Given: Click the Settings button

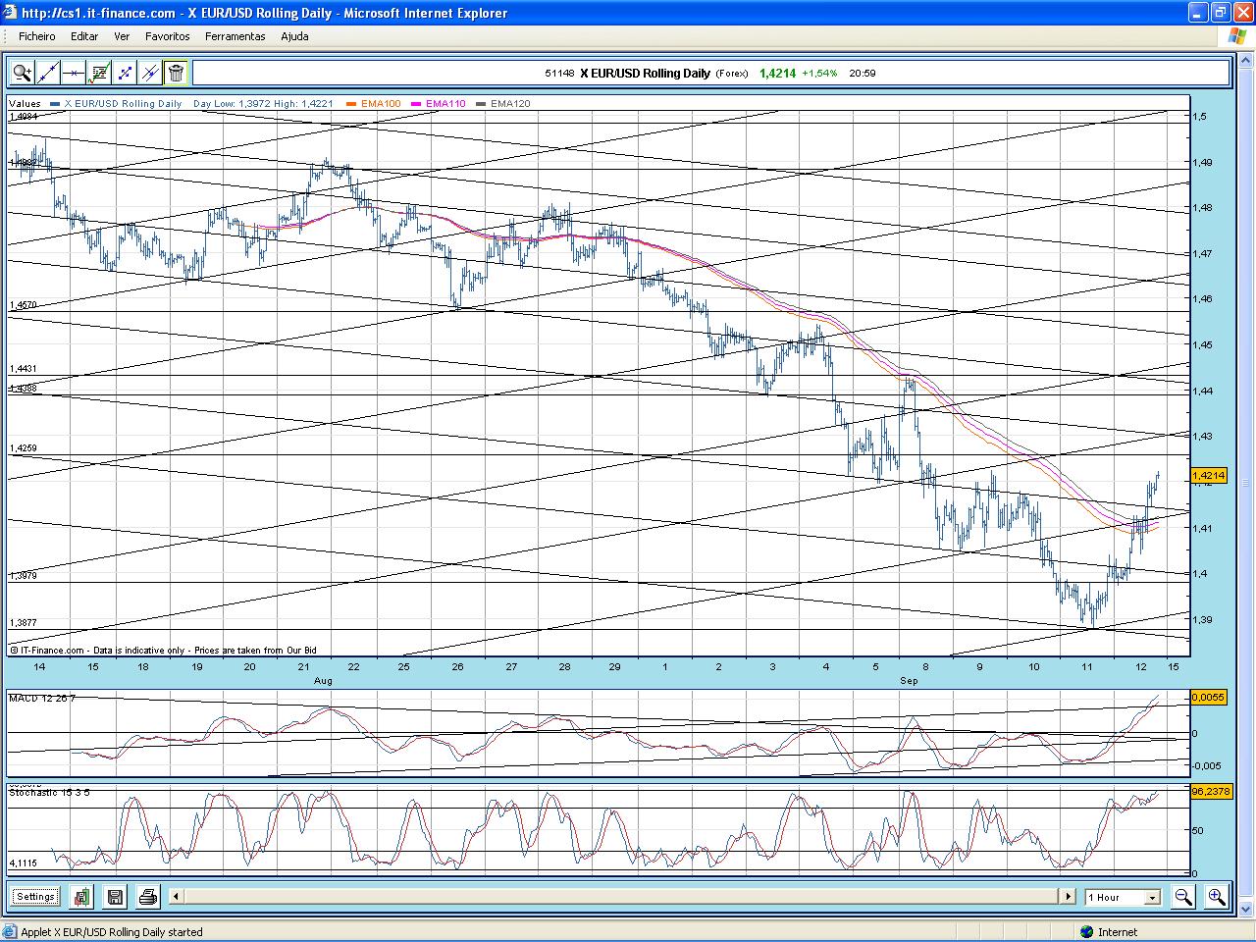Looking at the screenshot, I should pyautogui.click(x=36, y=897).
